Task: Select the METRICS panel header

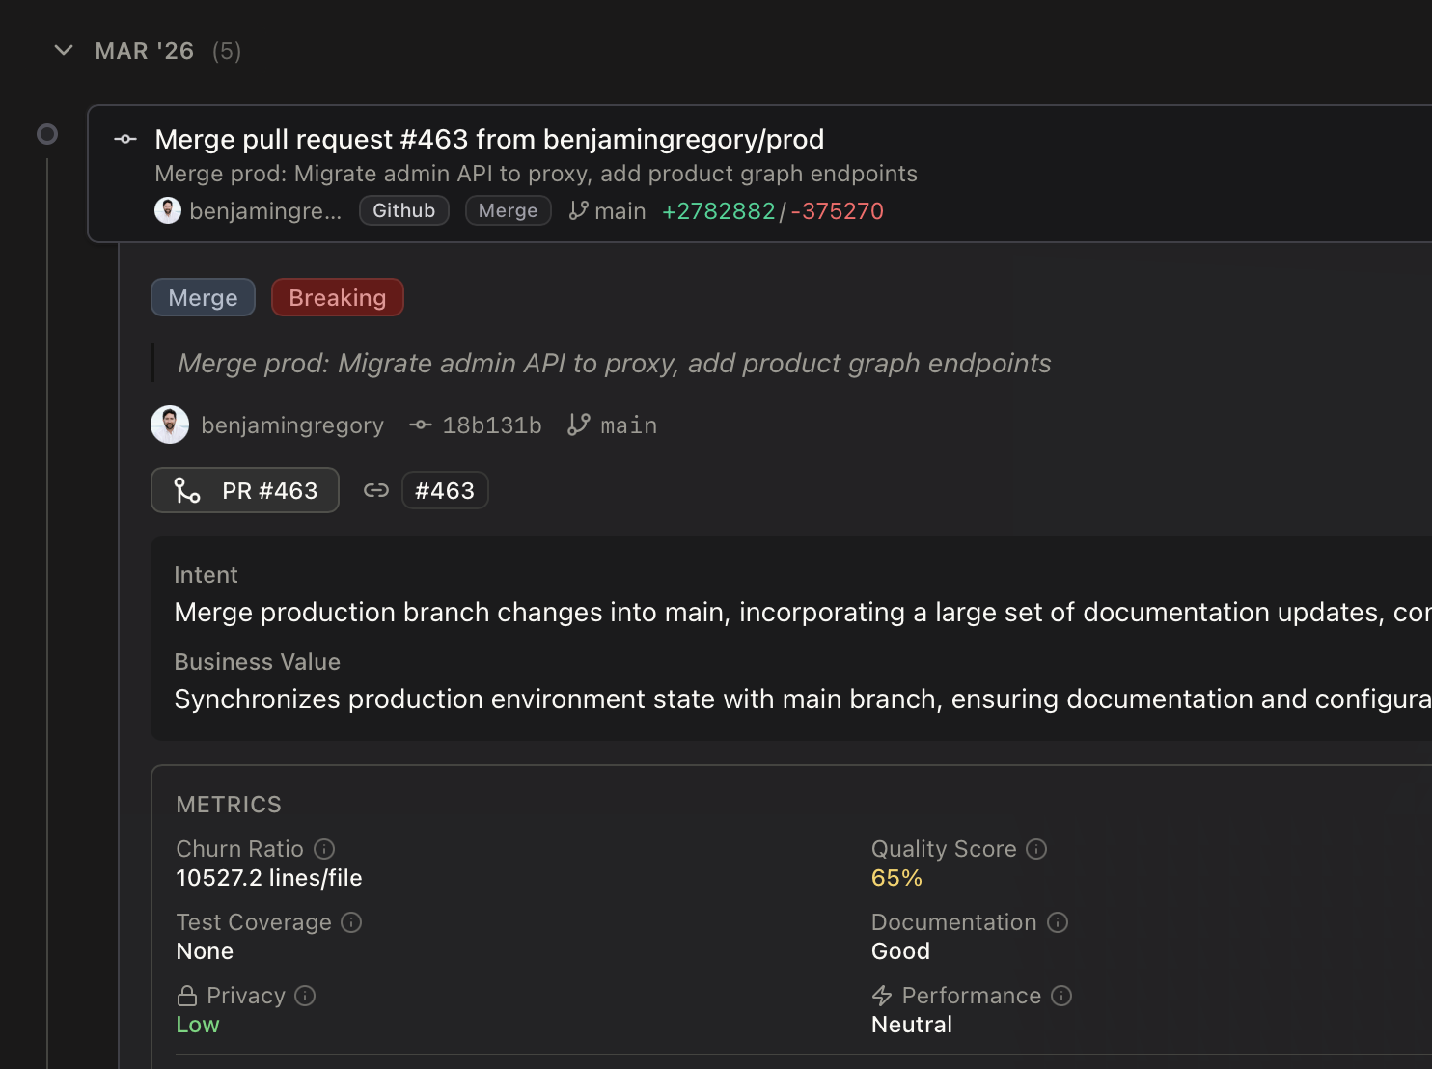Action: (x=228, y=804)
